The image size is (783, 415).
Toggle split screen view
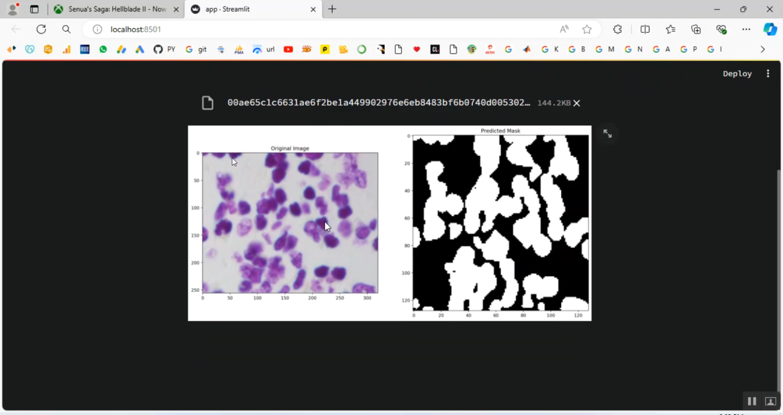(645, 29)
